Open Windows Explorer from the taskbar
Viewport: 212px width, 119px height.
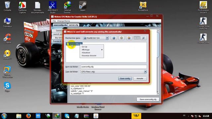19,116
